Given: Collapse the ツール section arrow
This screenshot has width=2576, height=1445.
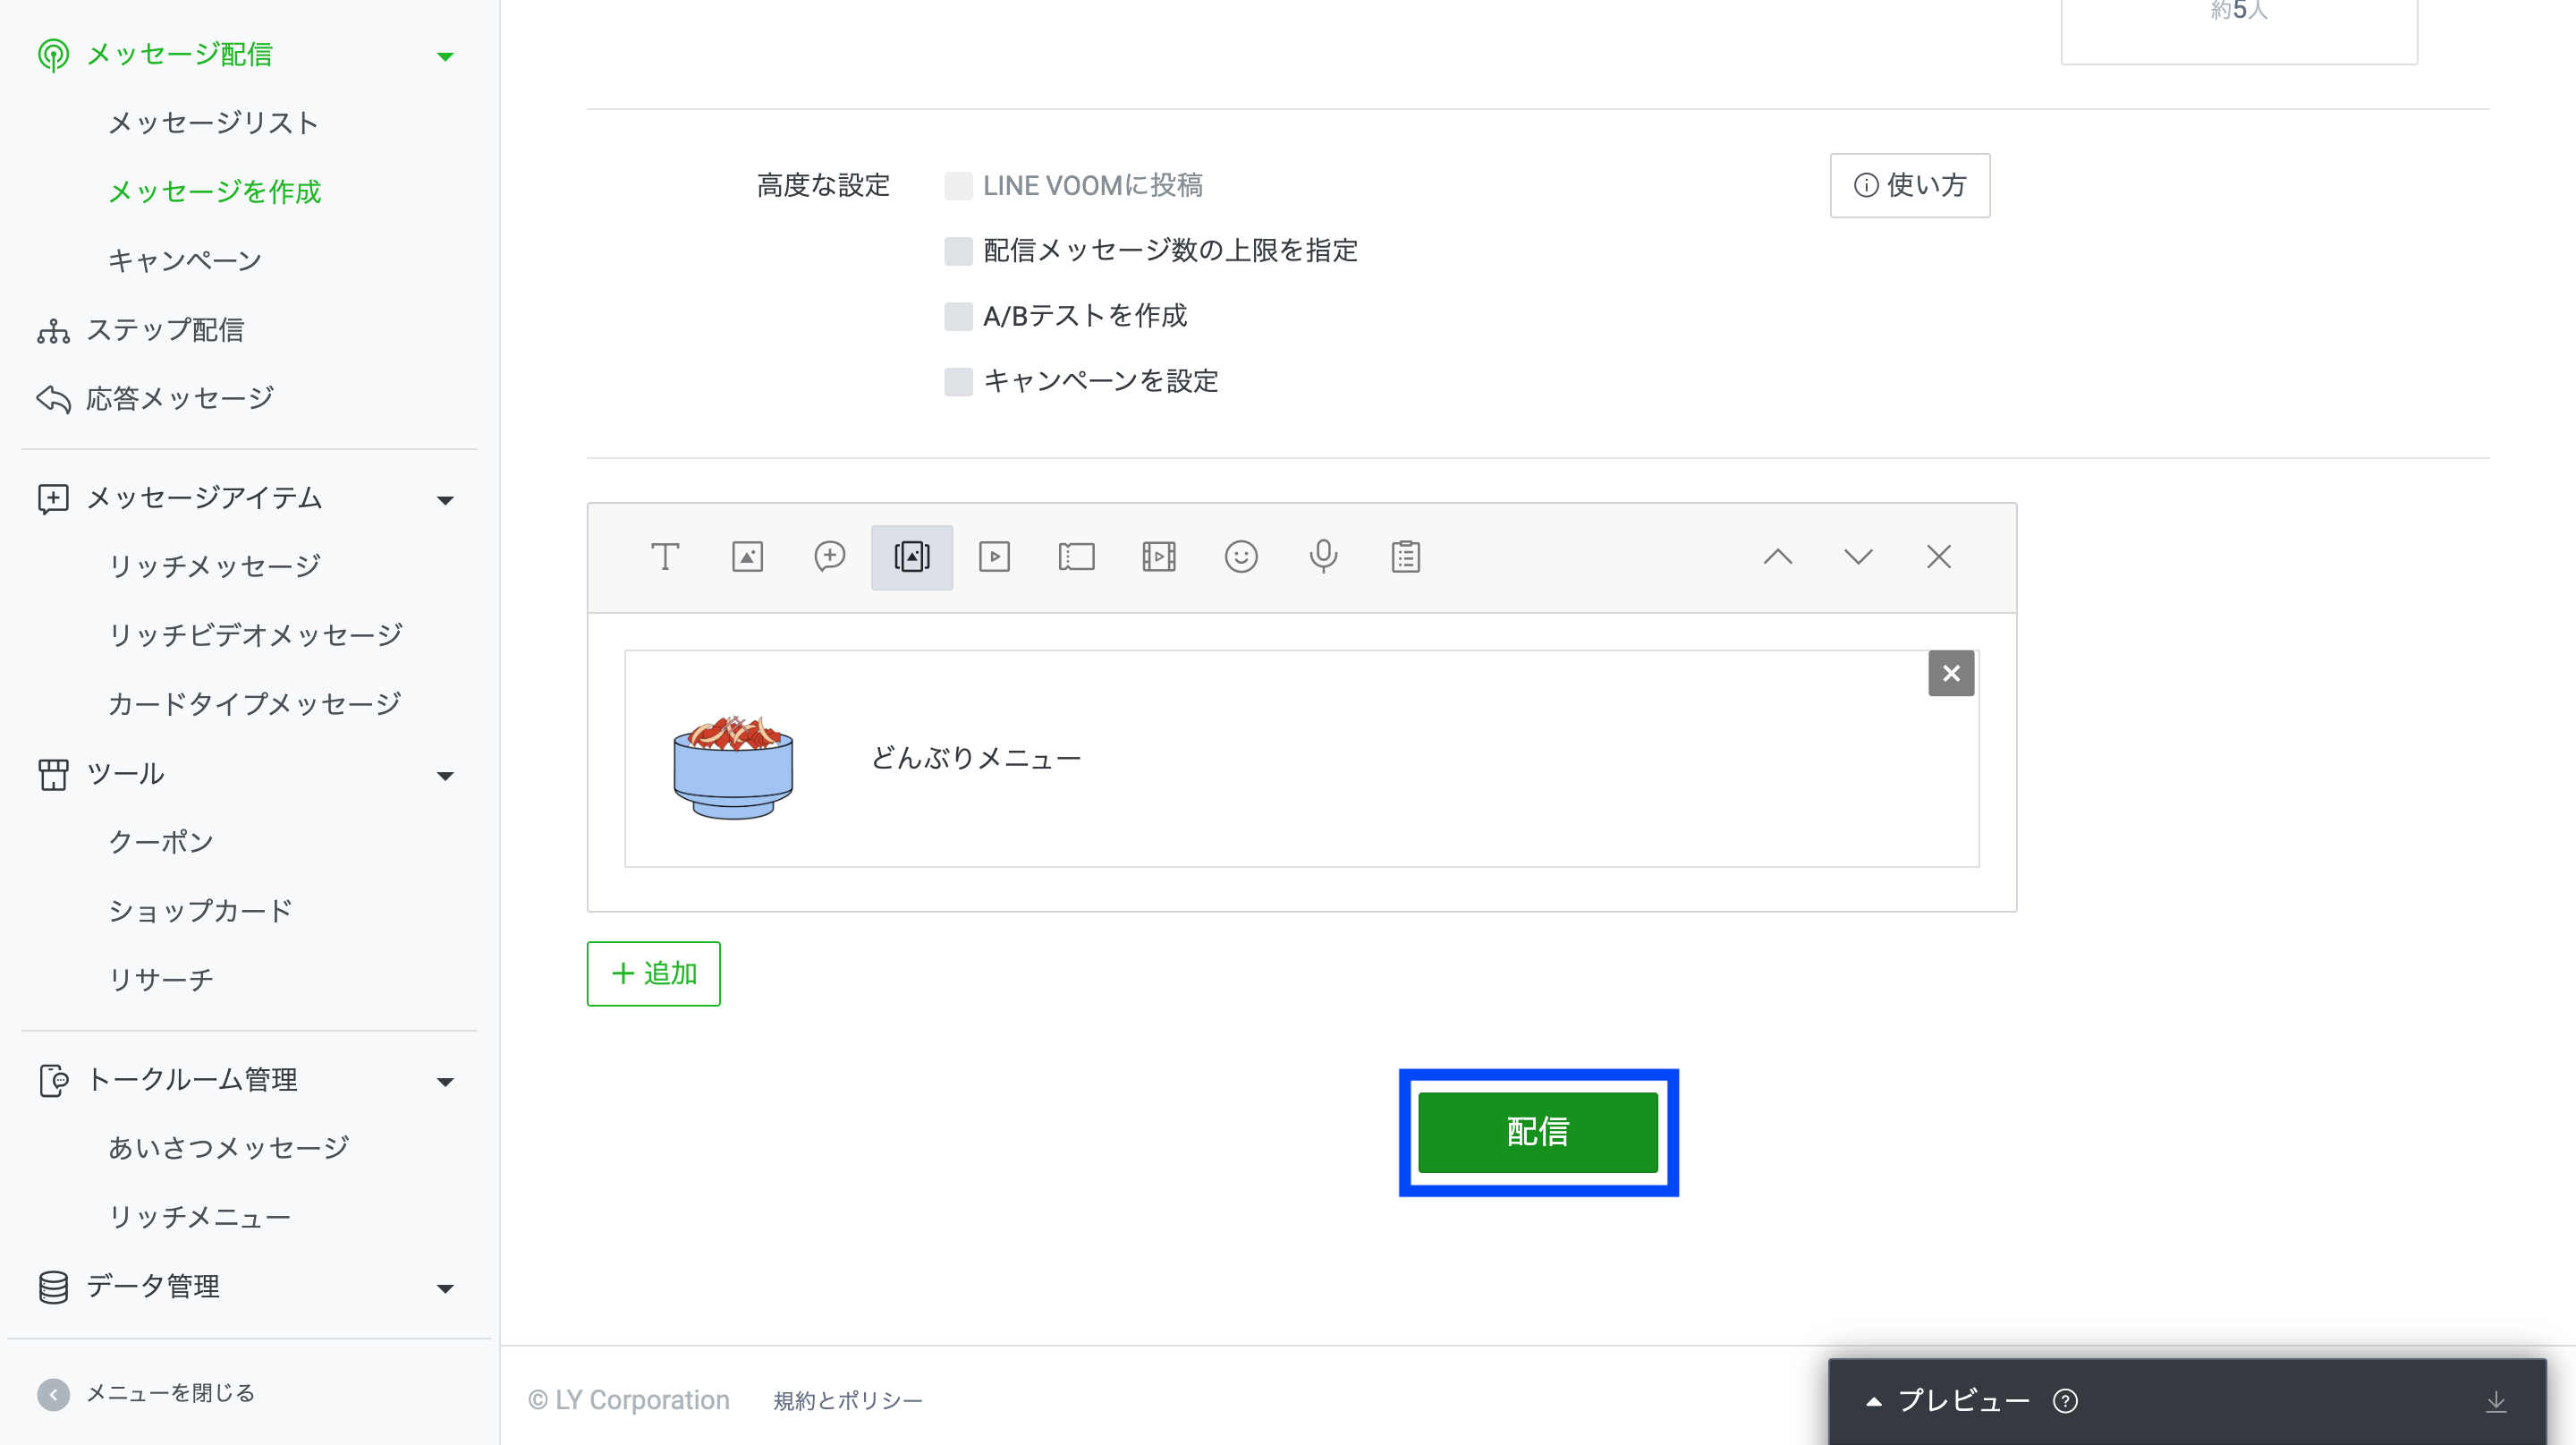Looking at the screenshot, I should tap(445, 776).
